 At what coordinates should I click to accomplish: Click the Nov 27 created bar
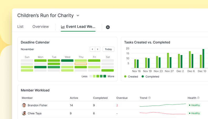[x=168, y=61]
